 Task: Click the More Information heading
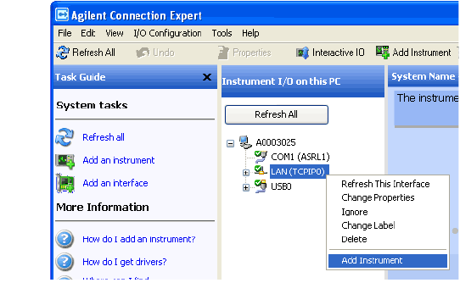click(x=103, y=207)
